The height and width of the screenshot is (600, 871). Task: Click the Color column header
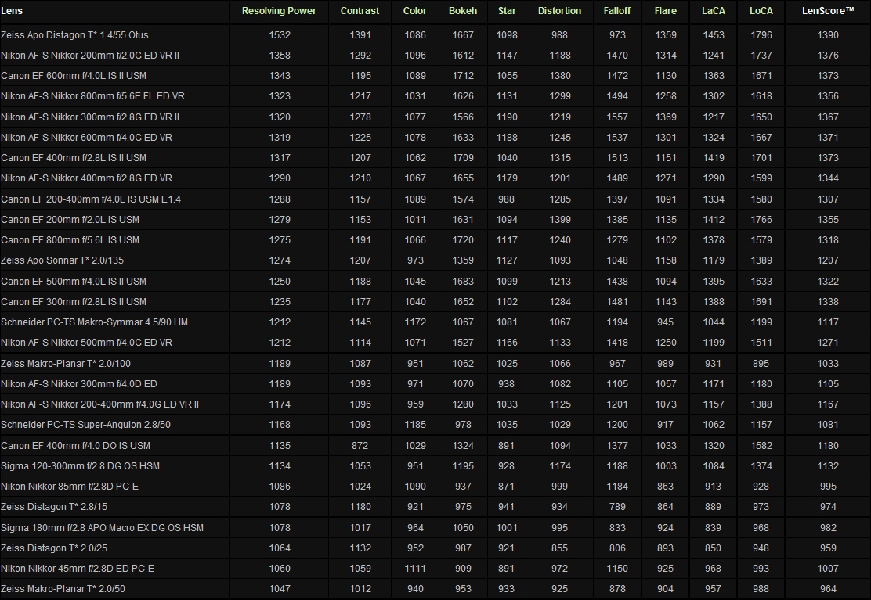[x=415, y=11]
